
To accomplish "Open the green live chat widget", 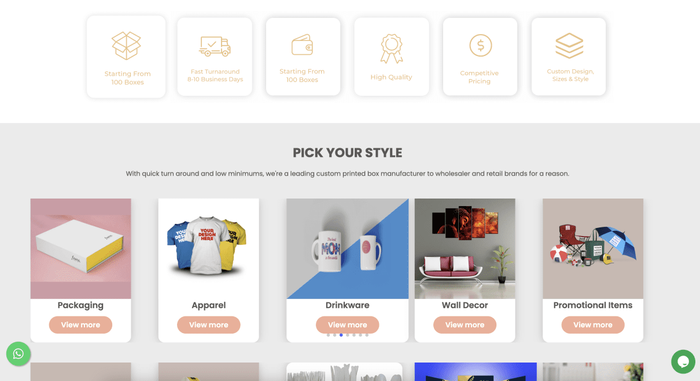I will [x=683, y=361].
